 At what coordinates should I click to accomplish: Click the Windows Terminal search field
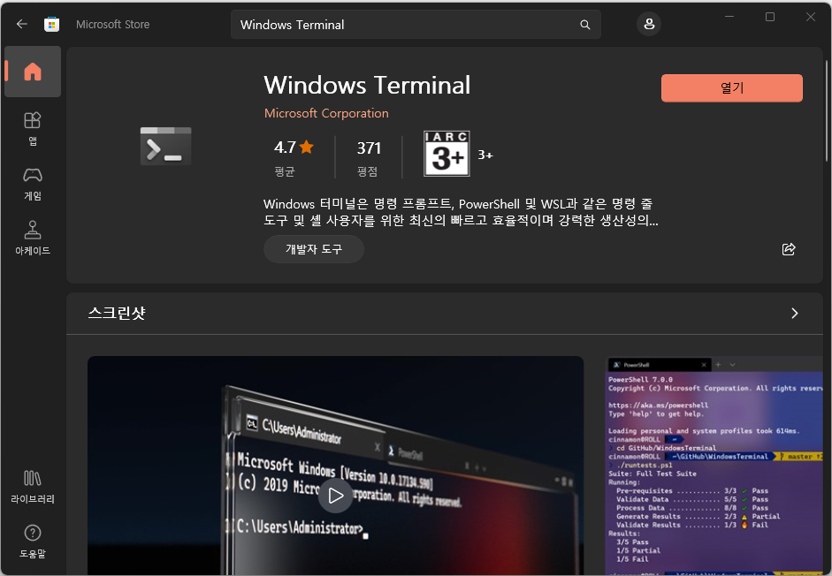416,25
